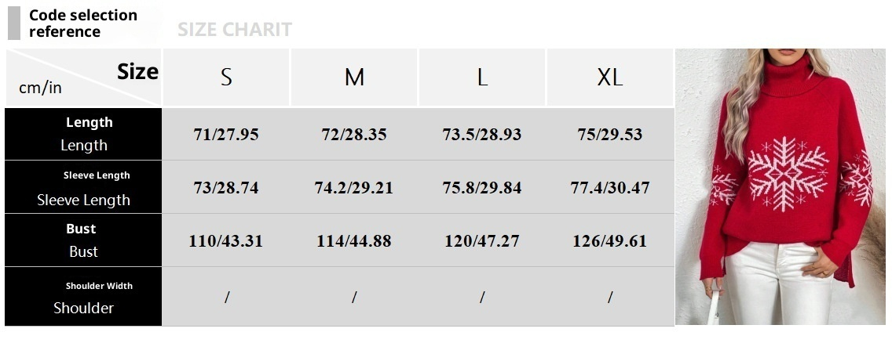This screenshot has width=892, height=343.
Task: Click the S size column header
Action: (226, 78)
